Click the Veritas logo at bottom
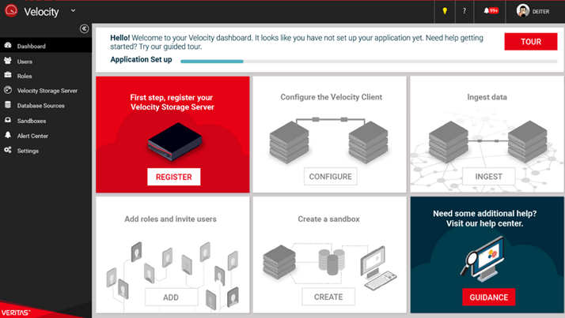The image size is (565, 318). [x=16, y=312]
